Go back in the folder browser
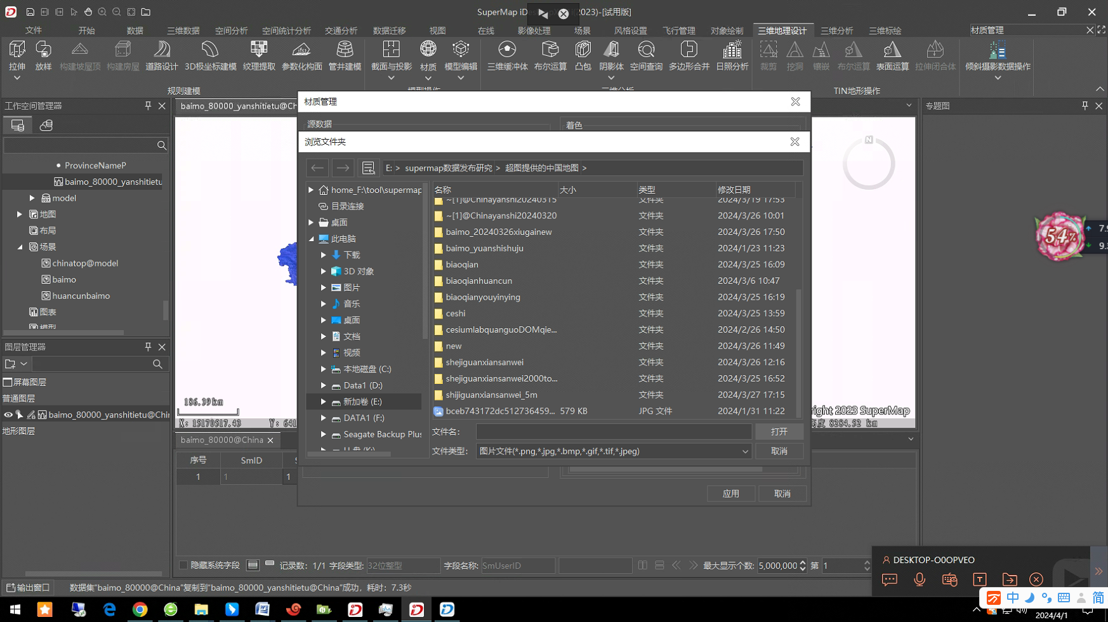The width and height of the screenshot is (1108, 622). (x=317, y=168)
